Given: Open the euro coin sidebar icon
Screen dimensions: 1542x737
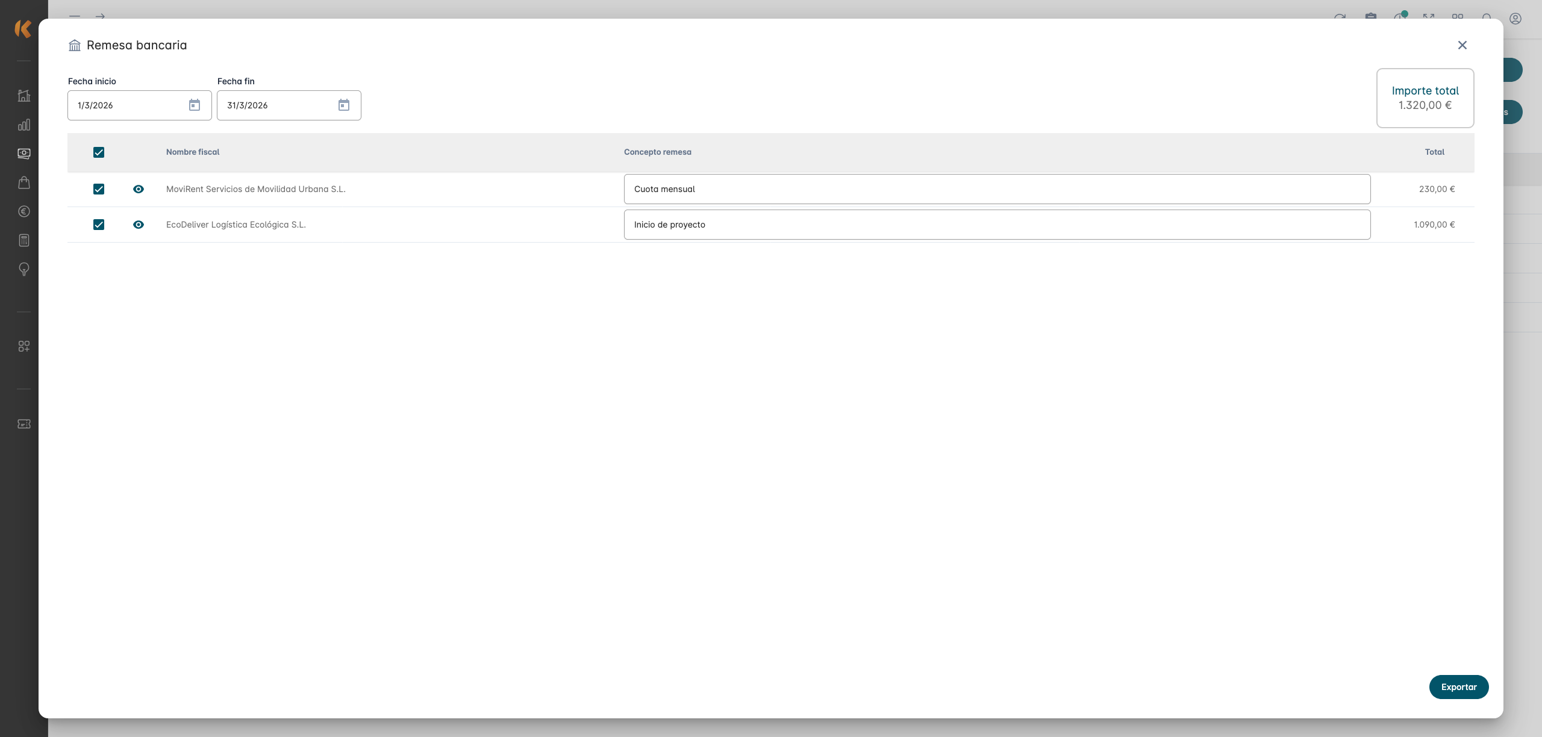Looking at the screenshot, I should pyautogui.click(x=24, y=211).
